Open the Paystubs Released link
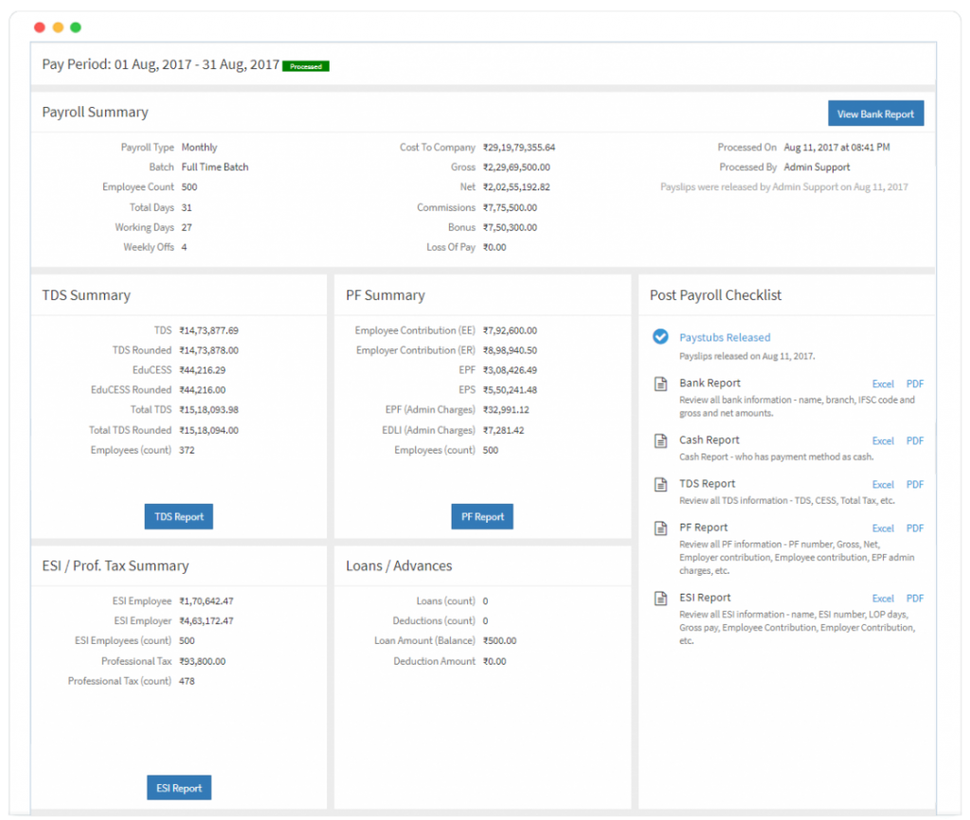The image size is (970, 820). point(725,337)
